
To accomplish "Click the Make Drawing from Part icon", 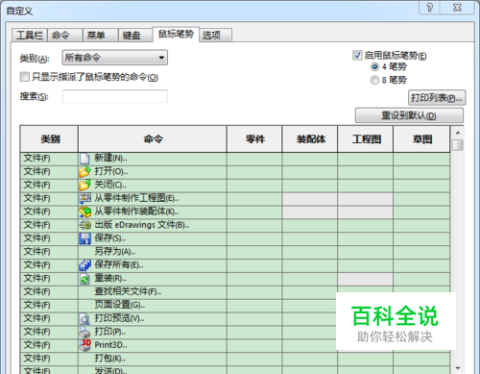I will [84, 198].
